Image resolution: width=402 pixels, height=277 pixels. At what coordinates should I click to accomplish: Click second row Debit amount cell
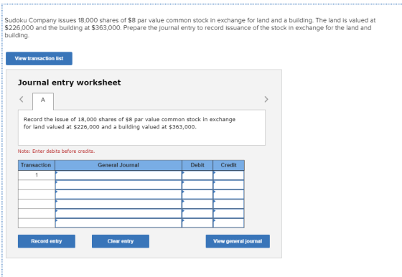(x=197, y=184)
